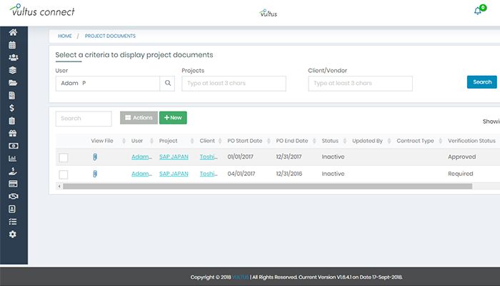Click the Required verification status cell

pyautogui.click(x=461, y=174)
